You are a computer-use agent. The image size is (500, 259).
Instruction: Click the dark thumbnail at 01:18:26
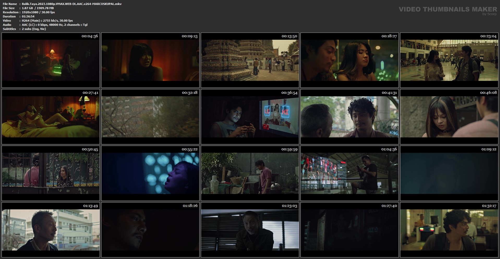(150, 230)
